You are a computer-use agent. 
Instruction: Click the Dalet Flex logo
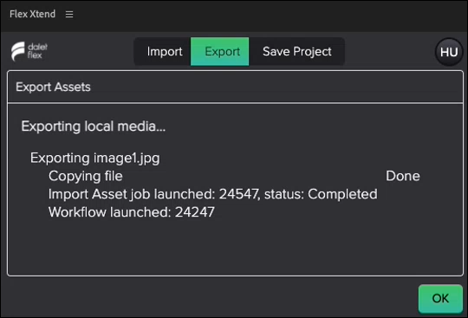tap(29, 51)
